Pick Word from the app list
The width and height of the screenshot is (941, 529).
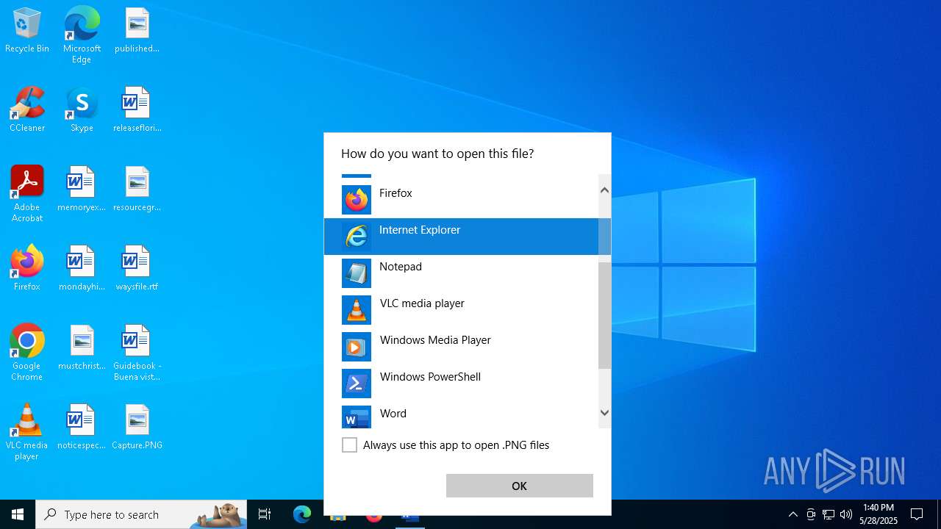[x=461, y=416]
